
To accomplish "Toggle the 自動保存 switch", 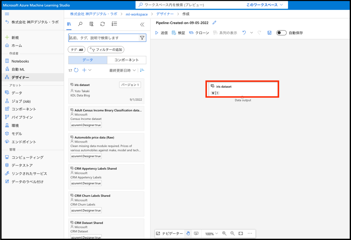I will pyautogui.click(x=281, y=33).
